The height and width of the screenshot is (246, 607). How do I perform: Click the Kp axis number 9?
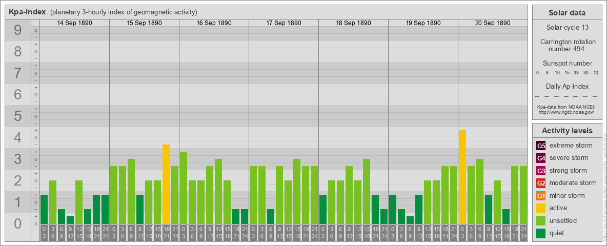pos(18,30)
